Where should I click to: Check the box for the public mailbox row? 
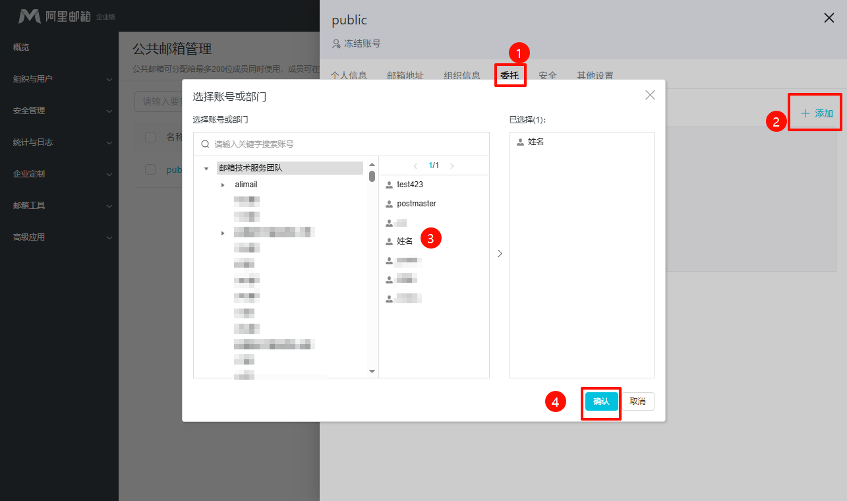click(150, 169)
